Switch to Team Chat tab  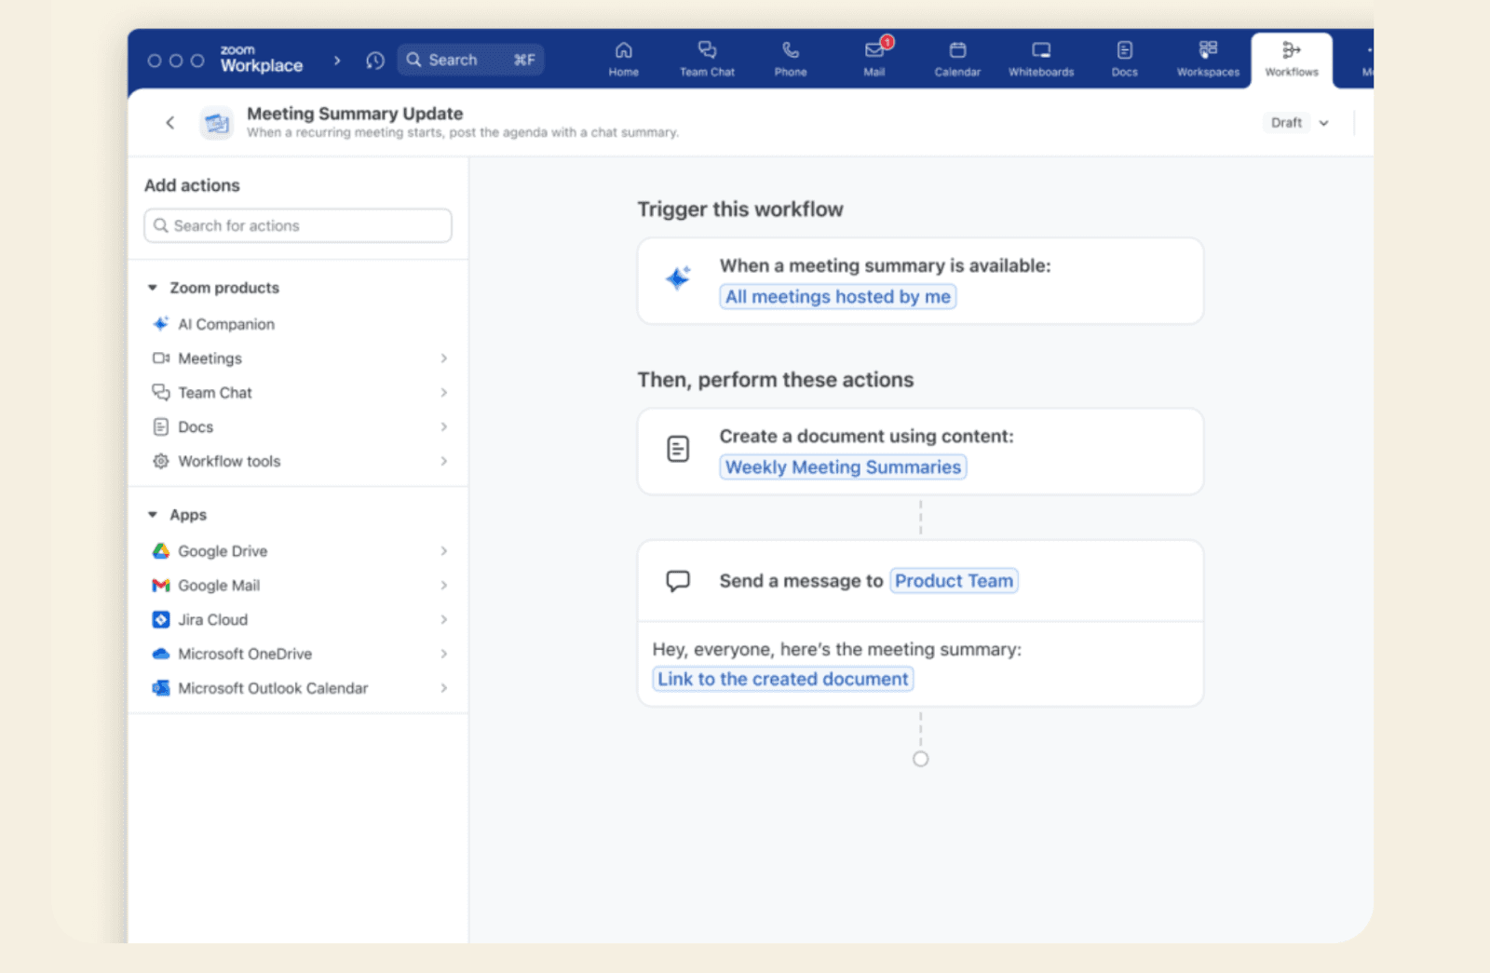click(707, 59)
